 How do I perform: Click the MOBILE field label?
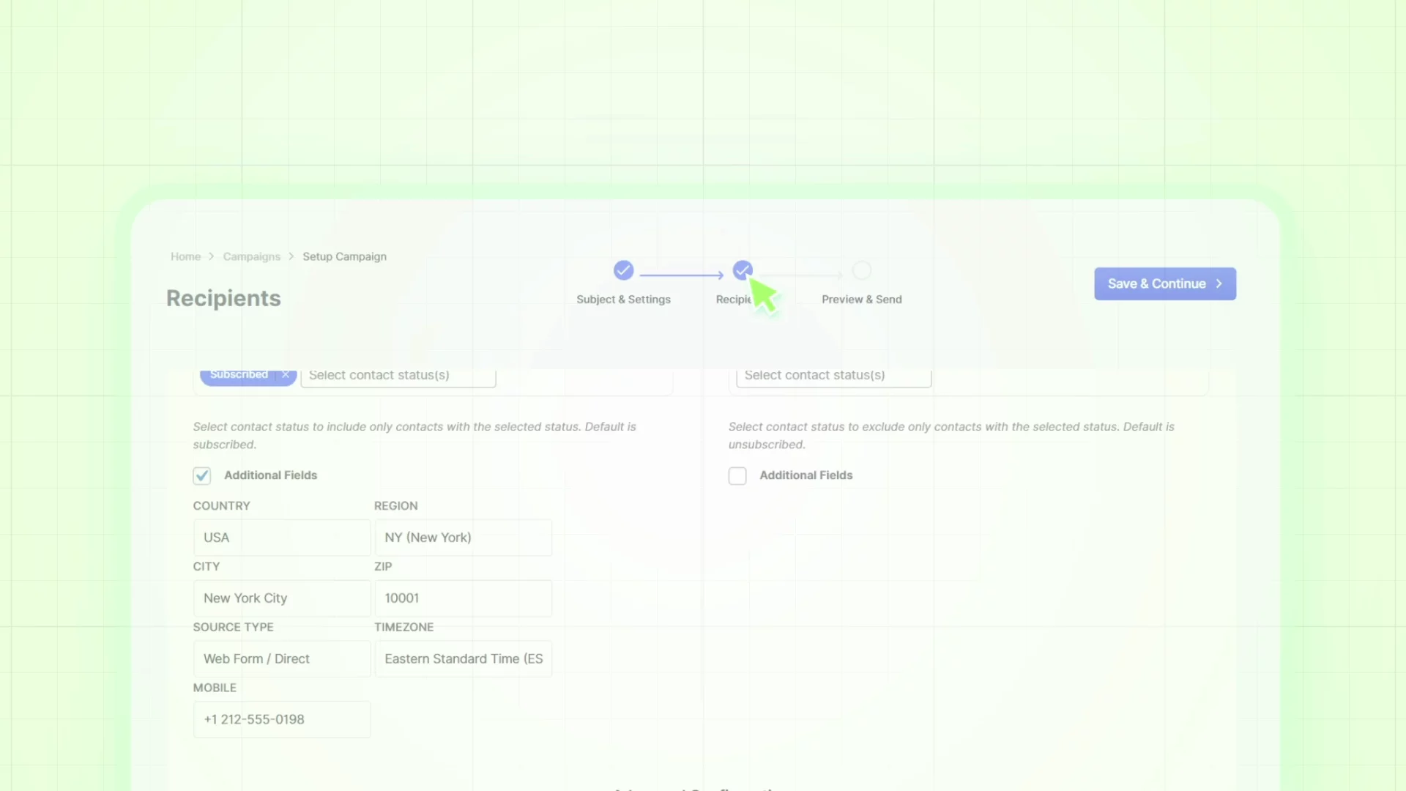(215, 688)
